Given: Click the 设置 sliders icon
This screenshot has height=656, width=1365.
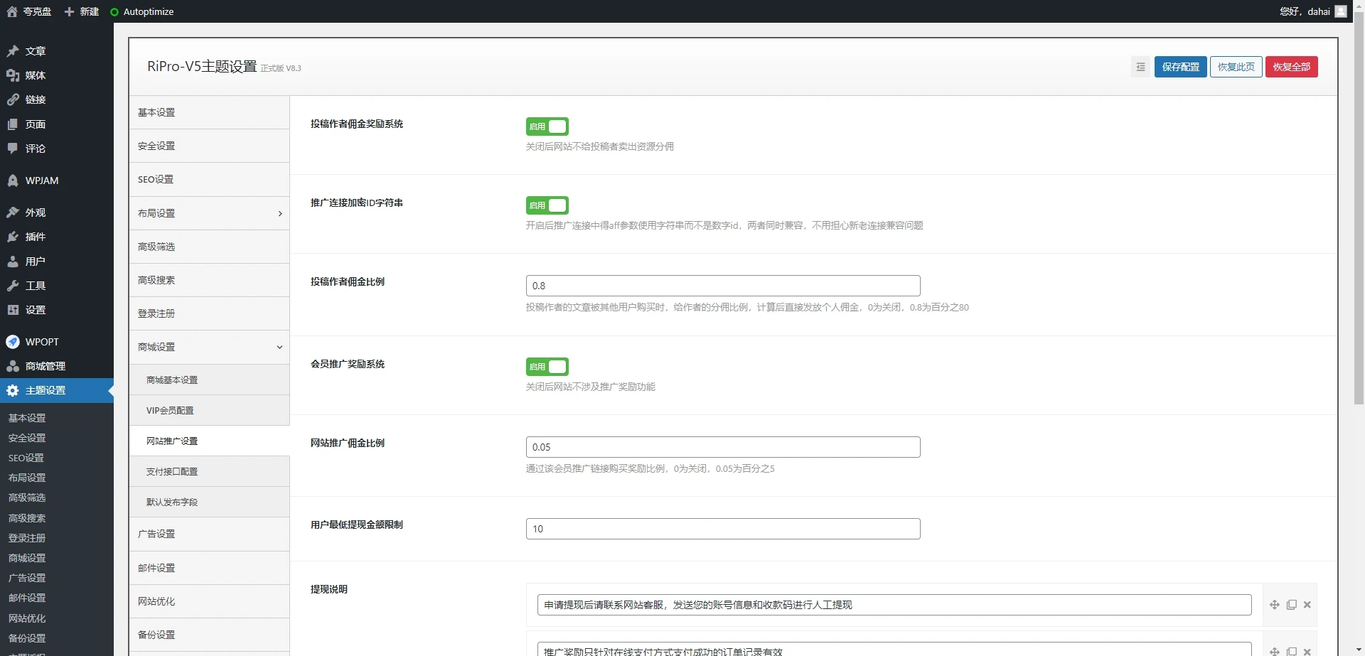Looking at the screenshot, I should (x=13, y=310).
